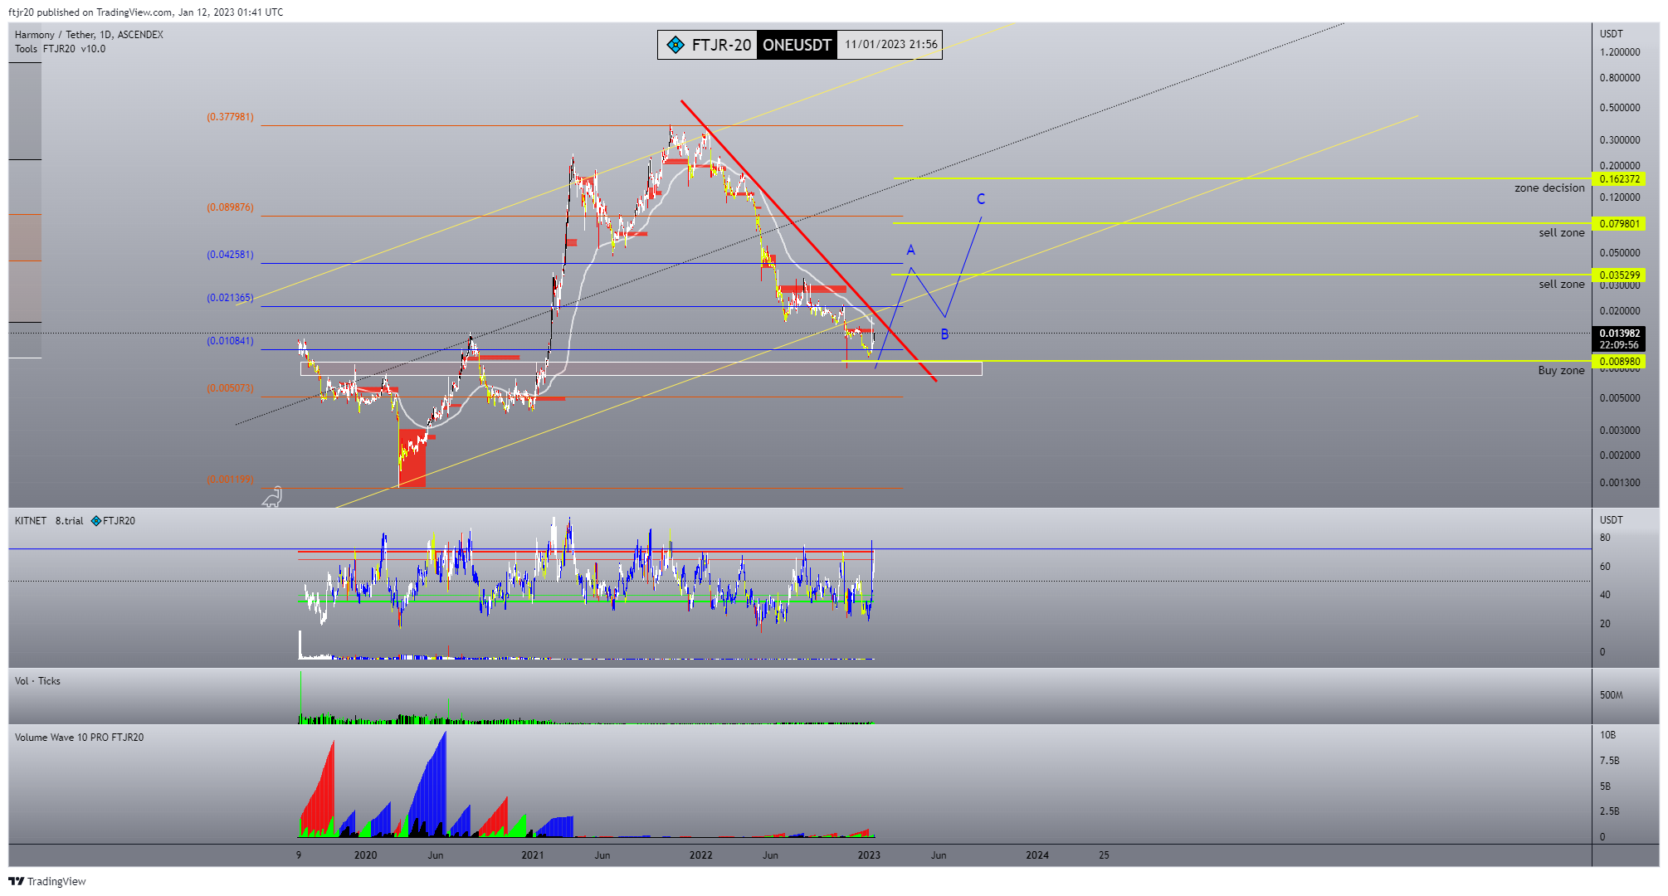Image resolution: width=1668 pixels, height=896 pixels.
Task: Click the sell zone text below 0.079801
Action: (1562, 233)
